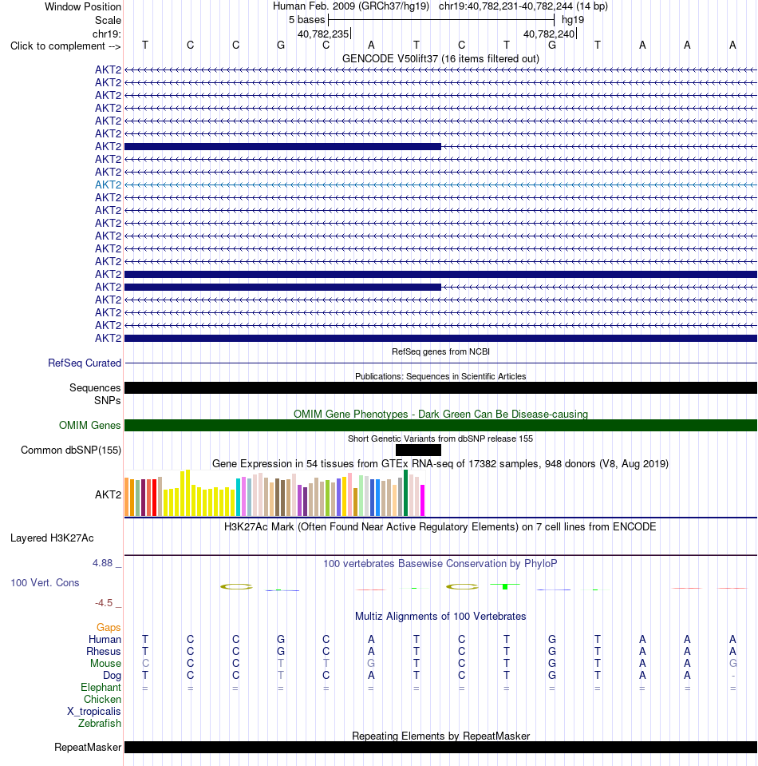Image resolution: width=758 pixels, height=766 pixels.
Task: Open '100 vertebrates Basewise Conservation by PhyloP' title
Action: click(x=440, y=564)
